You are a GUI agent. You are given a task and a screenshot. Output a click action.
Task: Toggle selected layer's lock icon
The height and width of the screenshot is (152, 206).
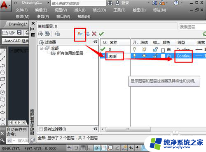(155, 56)
